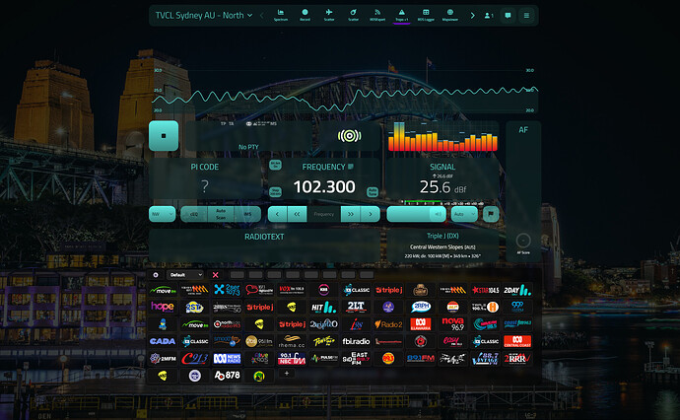The height and width of the screenshot is (420, 680).
Task: Tune to the CADA station logo
Action: [163, 341]
